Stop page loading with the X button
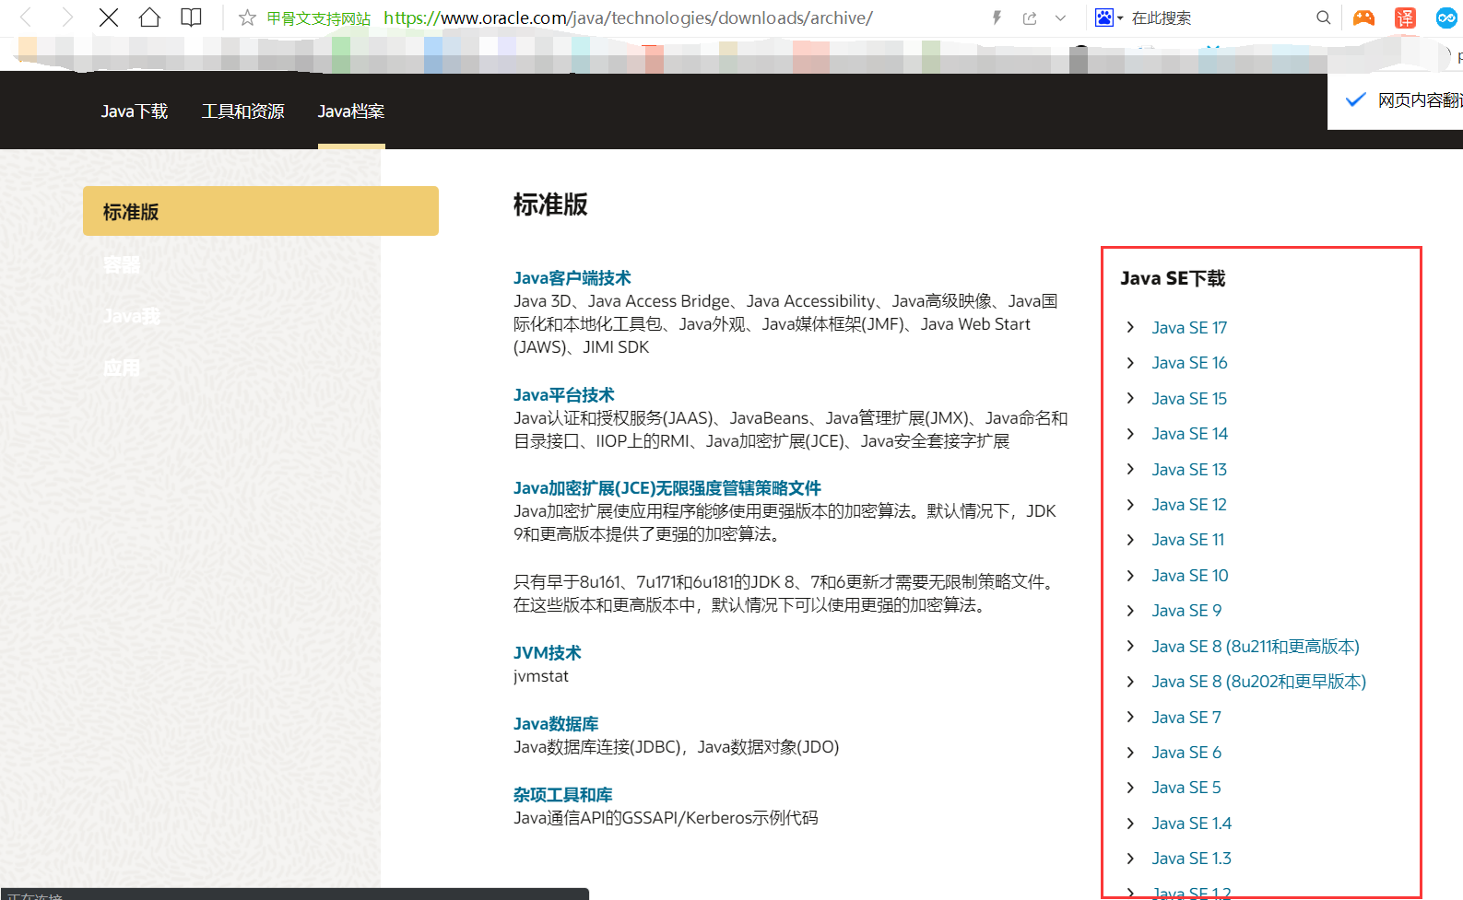Screen dimensions: 1463x900 [109, 18]
